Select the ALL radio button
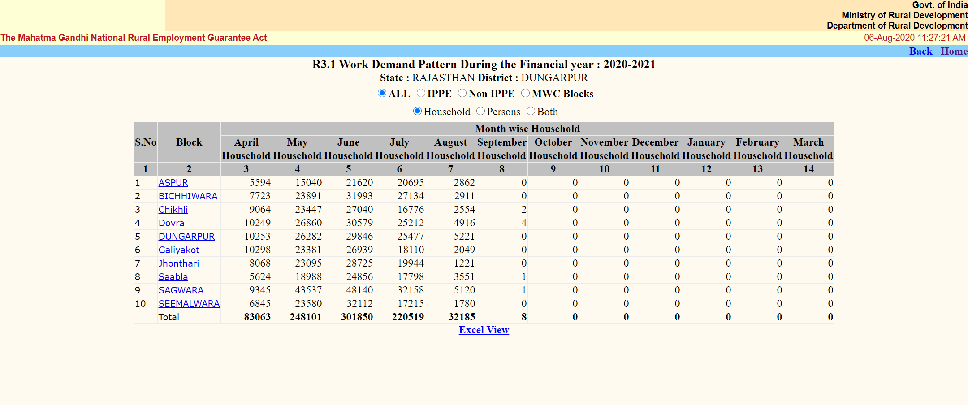 click(x=382, y=93)
